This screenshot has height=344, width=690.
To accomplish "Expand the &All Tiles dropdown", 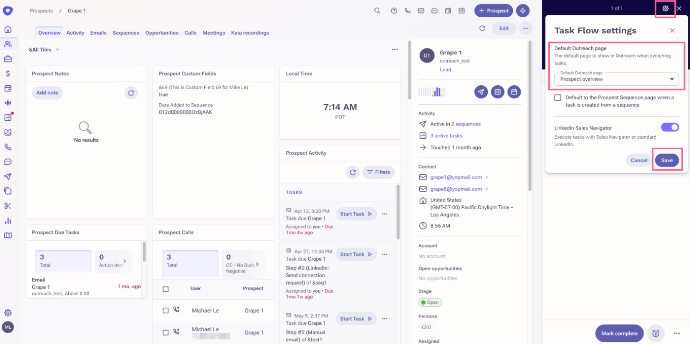I will 57,50.
